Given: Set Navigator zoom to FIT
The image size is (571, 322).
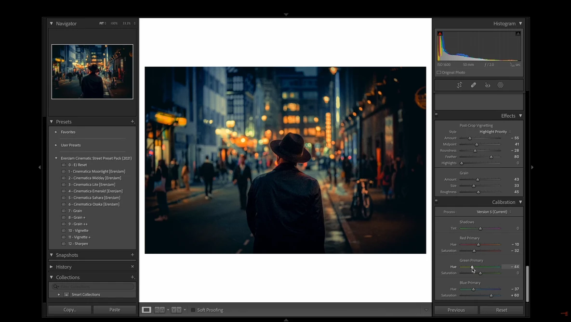Looking at the screenshot, I should tap(102, 23).
